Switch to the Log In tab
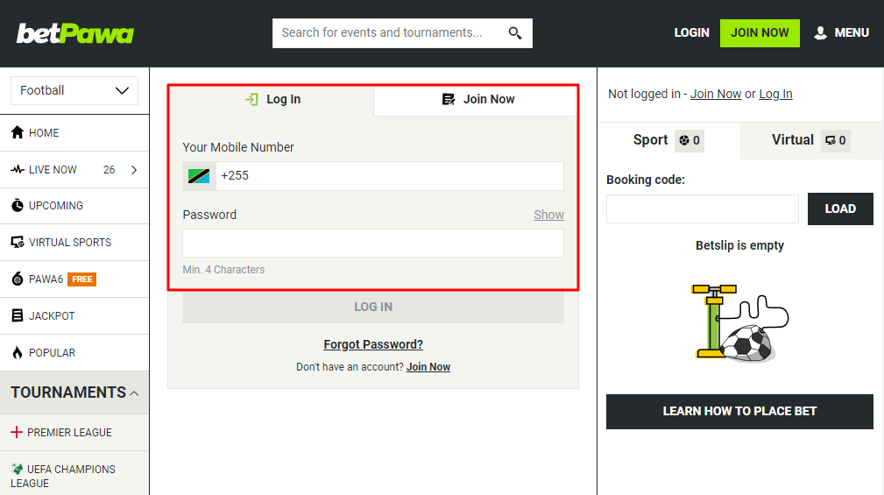This screenshot has height=495, width=884. (x=272, y=100)
